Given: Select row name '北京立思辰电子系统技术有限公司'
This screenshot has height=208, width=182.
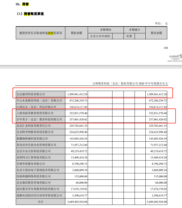Looking at the screenshot, I should pos(38,170).
